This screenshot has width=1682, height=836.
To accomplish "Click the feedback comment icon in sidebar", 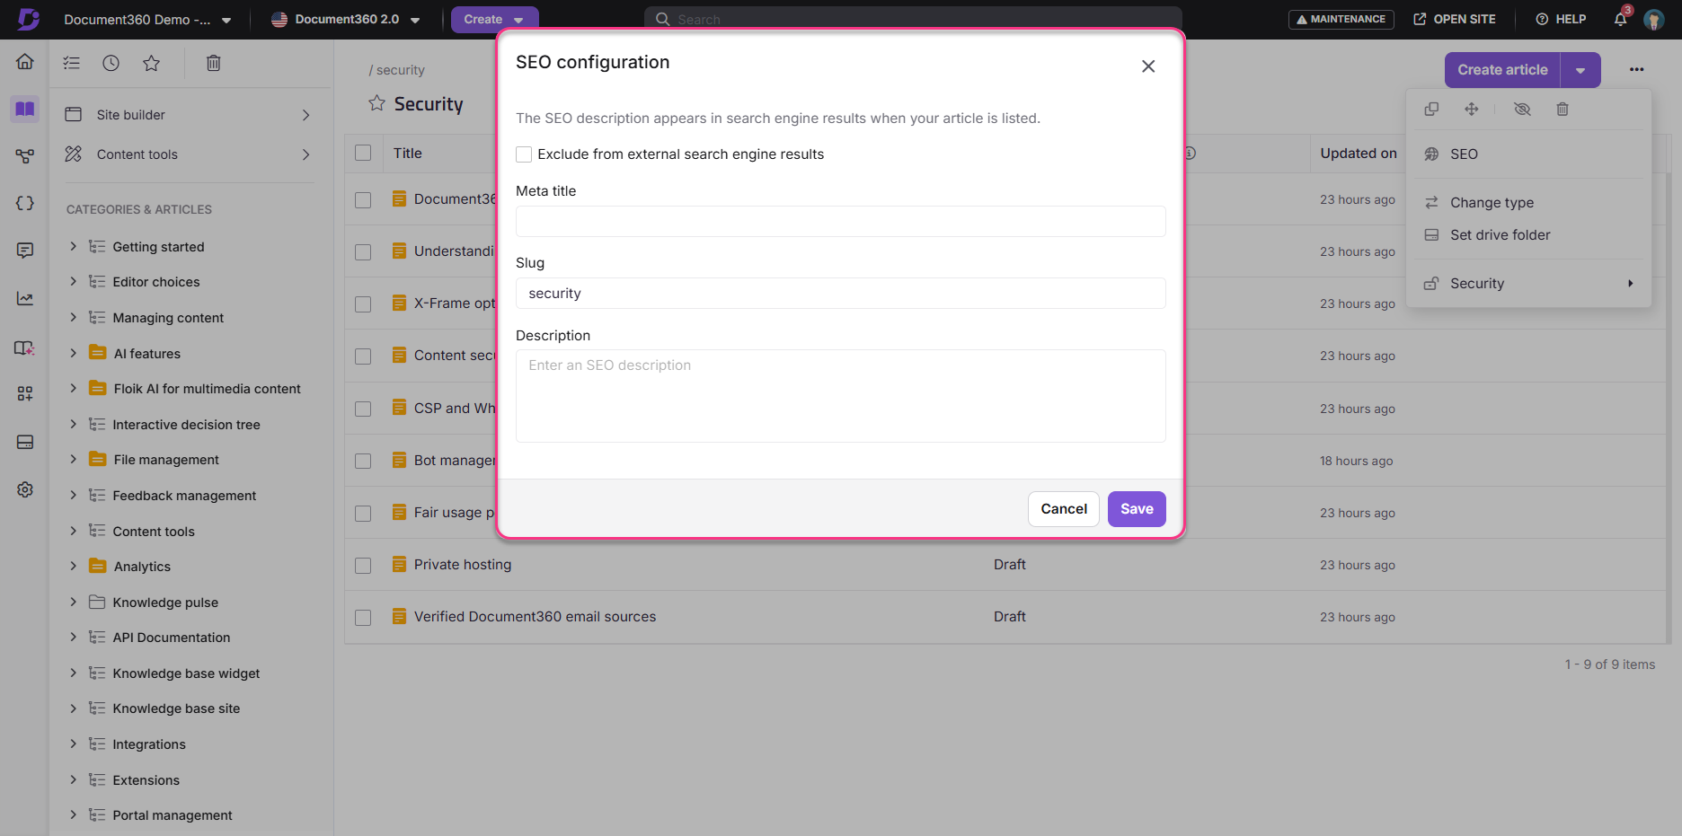I will [24, 250].
